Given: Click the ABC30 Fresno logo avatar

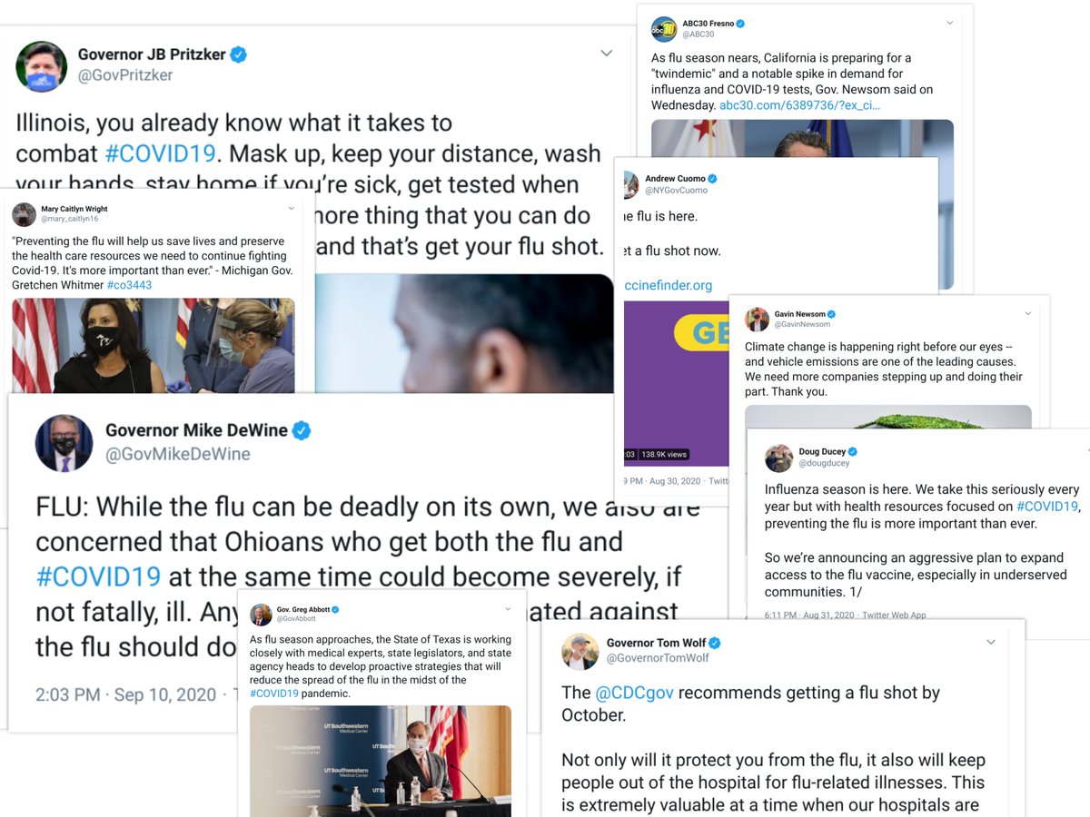Looking at the screenshot, I should (x=664, y=29).
